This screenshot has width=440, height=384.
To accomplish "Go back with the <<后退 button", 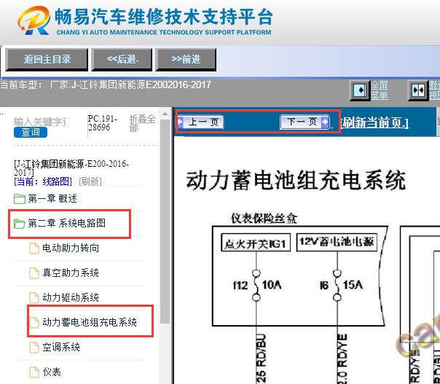I will (x=122, y=59).
